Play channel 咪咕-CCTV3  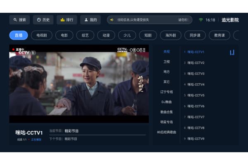[209, 73]
